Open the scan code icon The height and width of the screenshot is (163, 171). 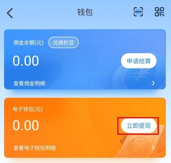click(138, 12)
